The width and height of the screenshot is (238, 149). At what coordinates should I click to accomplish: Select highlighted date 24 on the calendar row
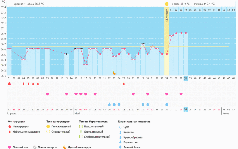[185, 109]
